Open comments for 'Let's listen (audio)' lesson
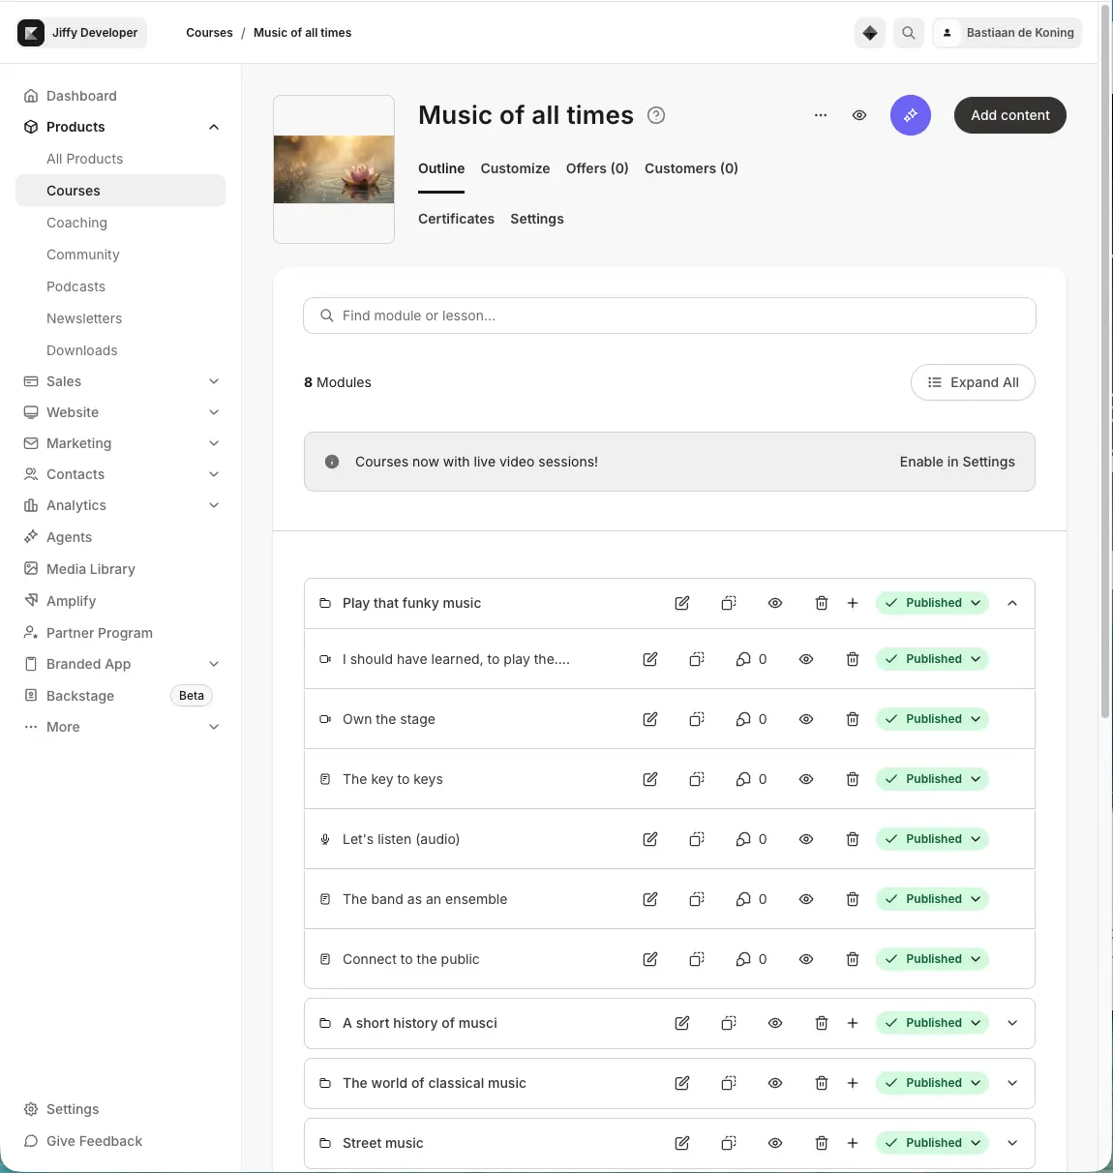This screenshot has width=1113, height=1173. pos(751,839)
